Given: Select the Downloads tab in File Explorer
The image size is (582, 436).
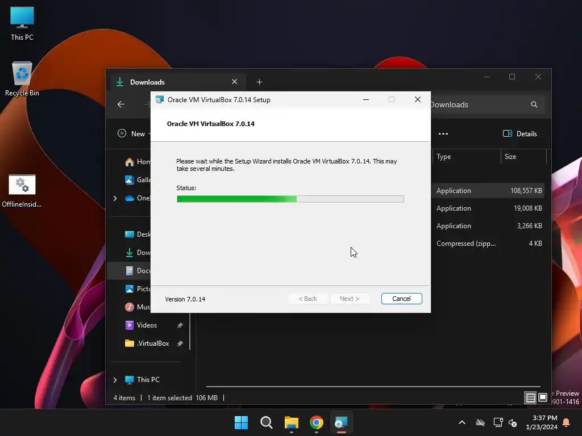Looking at the screenshot, I should tap(177, 82).
